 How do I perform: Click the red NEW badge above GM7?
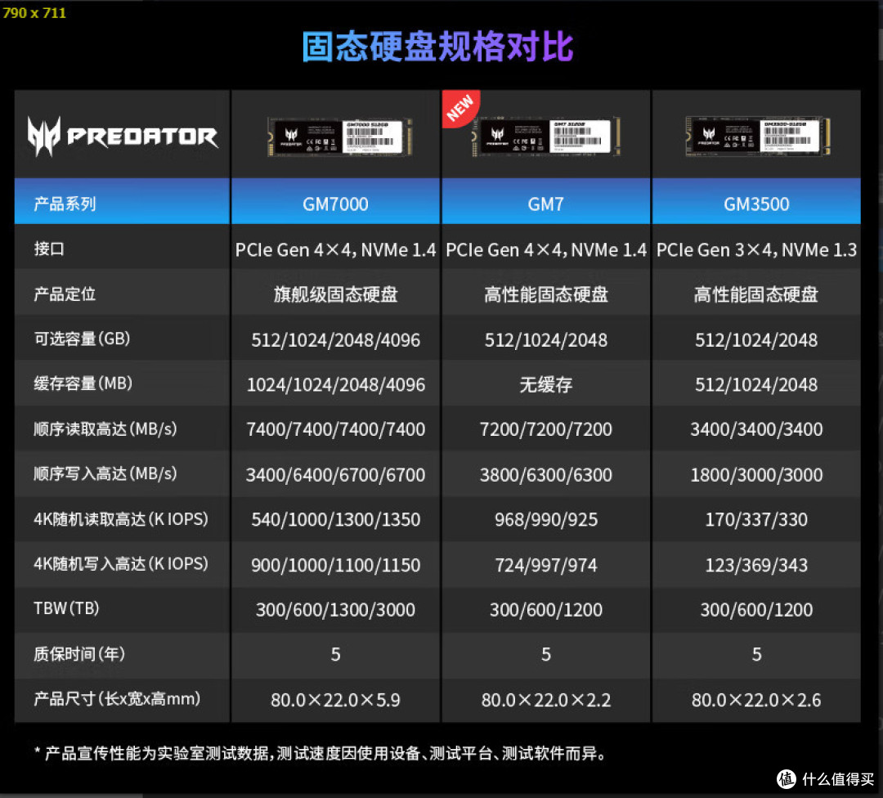[x=460, y=108]
